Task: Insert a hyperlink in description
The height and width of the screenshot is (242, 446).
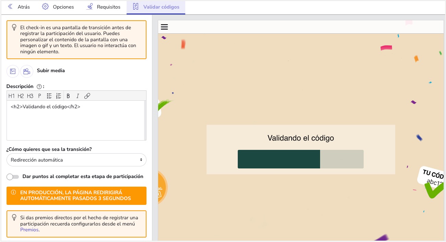Action: (x=87, y=96)
